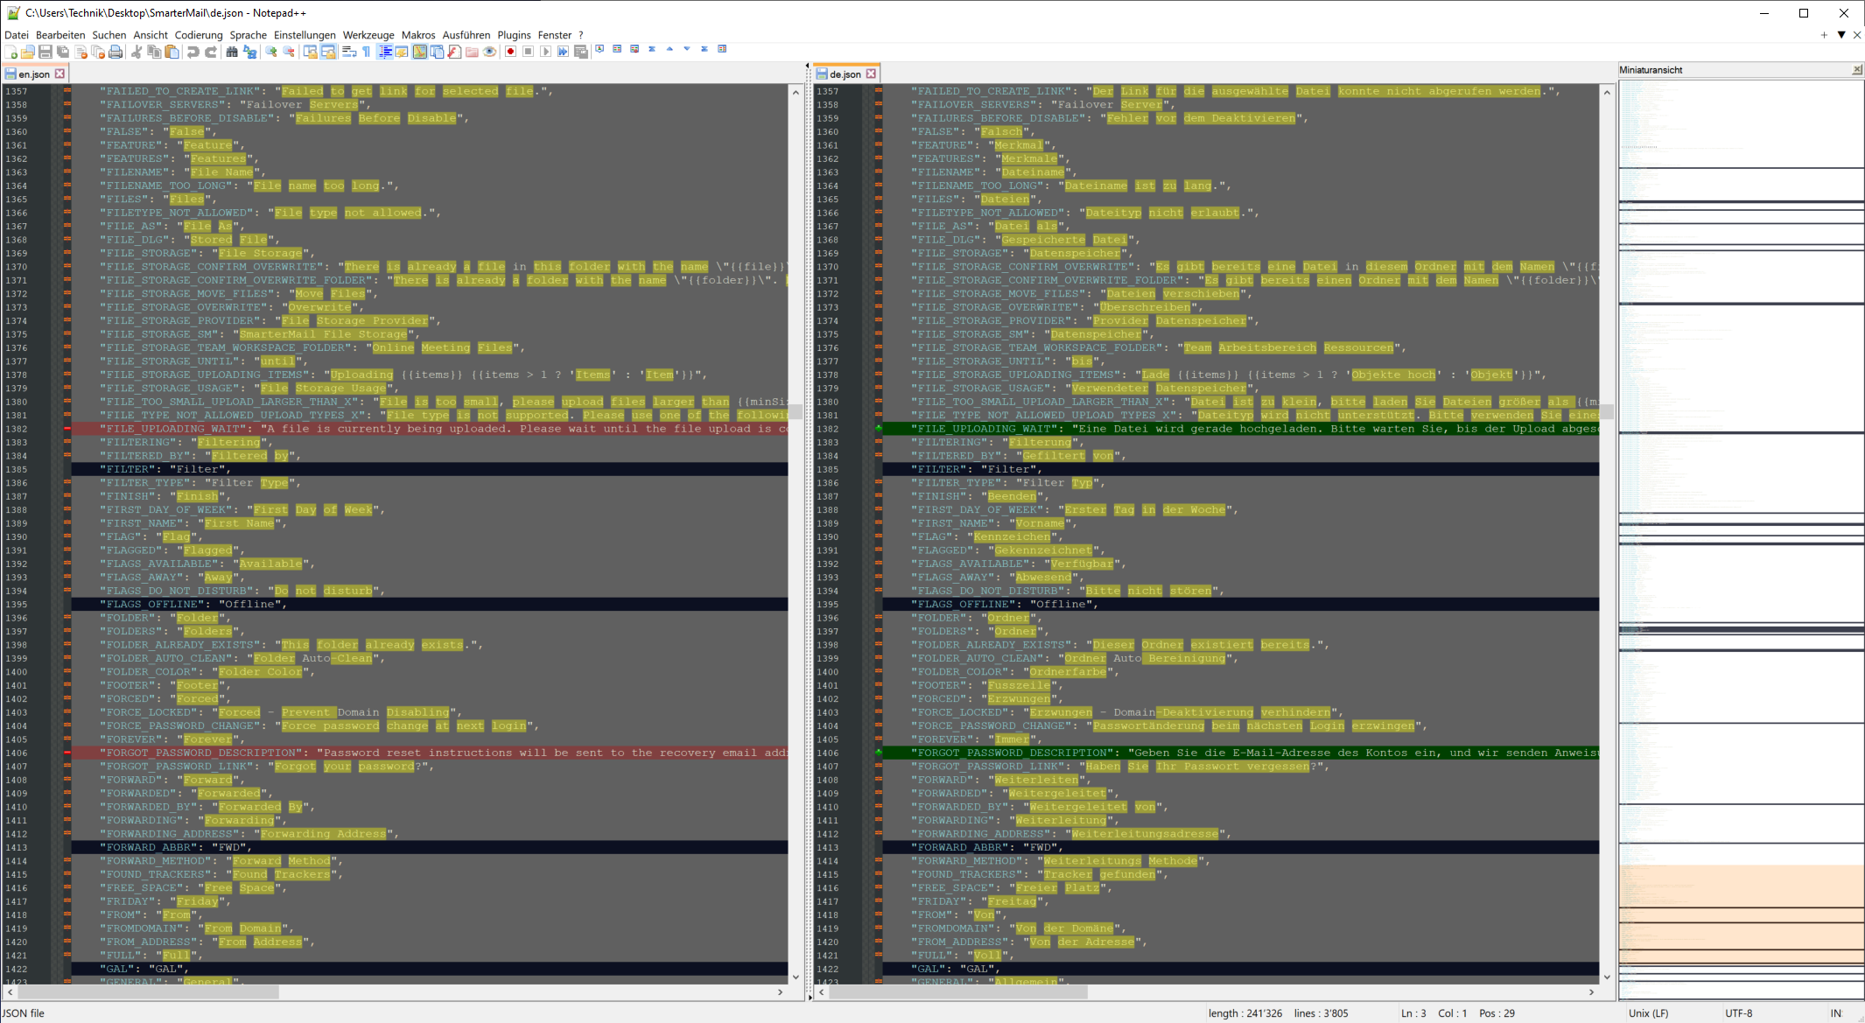1865x1023 pixels.
Task: Open the Function List panel icon
Action: 455,52
